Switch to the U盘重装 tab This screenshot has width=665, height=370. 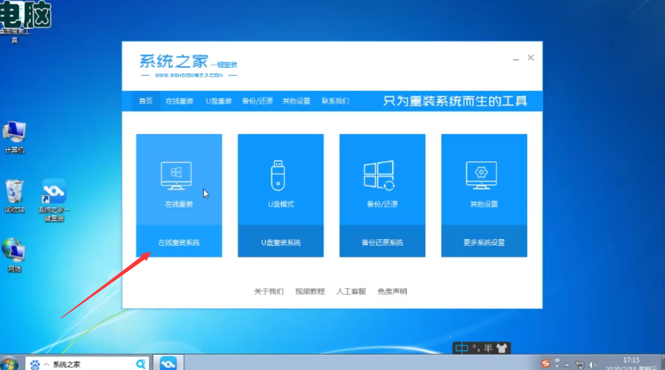point(218,101)
